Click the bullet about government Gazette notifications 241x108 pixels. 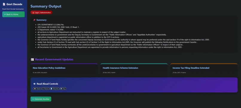(117, 42)
